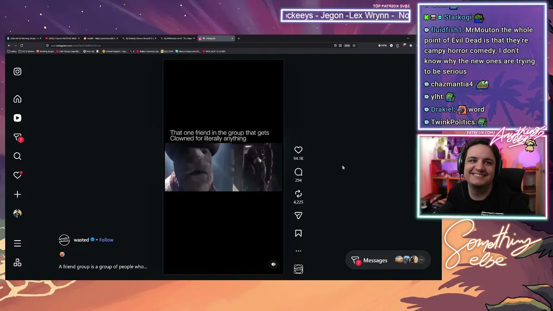This screenshot has height=311, width=553.
Task: Switch to the MrMouton on X tab
Action: click(x=178, y=38)
